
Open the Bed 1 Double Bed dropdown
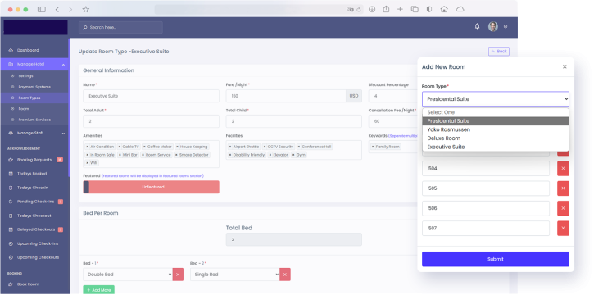pyautogui.click(x=128, y=275)
